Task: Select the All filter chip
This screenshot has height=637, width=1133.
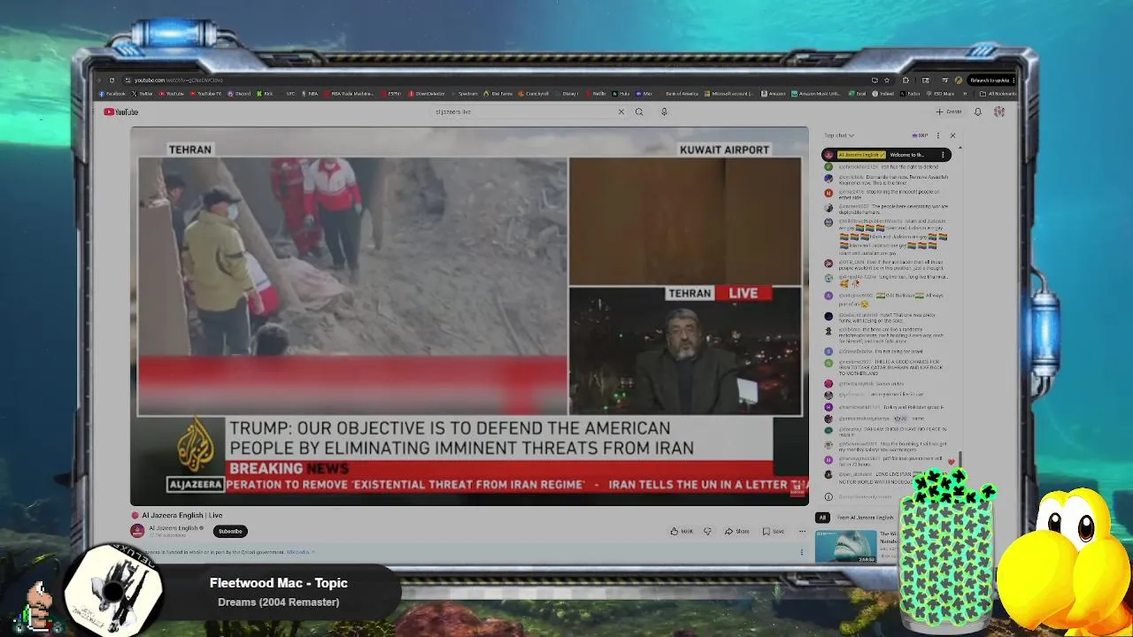Action: 822,518
